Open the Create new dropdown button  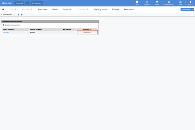[x=187, y=10]
